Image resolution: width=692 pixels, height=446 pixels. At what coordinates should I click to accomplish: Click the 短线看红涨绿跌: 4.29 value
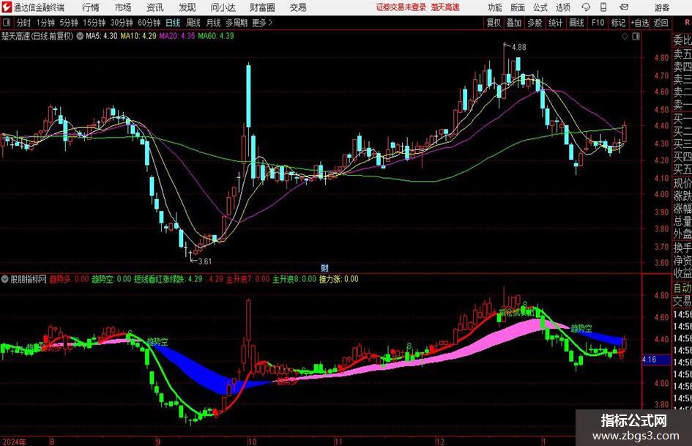click(x=168, y=279)
